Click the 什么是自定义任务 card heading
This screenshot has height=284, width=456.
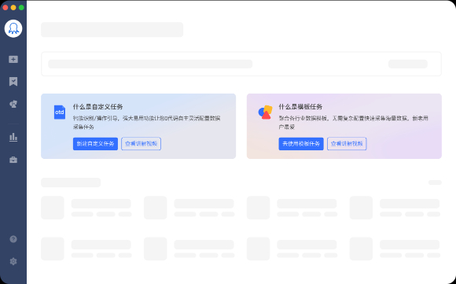98,107
